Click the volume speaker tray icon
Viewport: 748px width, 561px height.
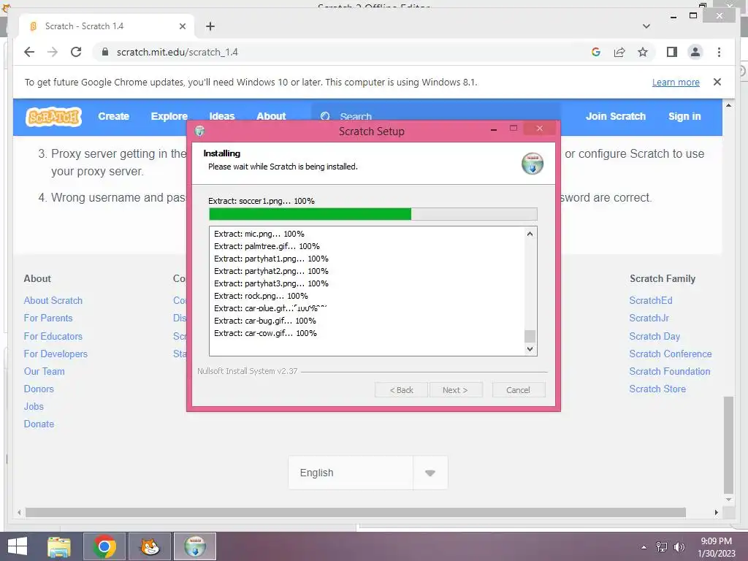coord(679,547)
